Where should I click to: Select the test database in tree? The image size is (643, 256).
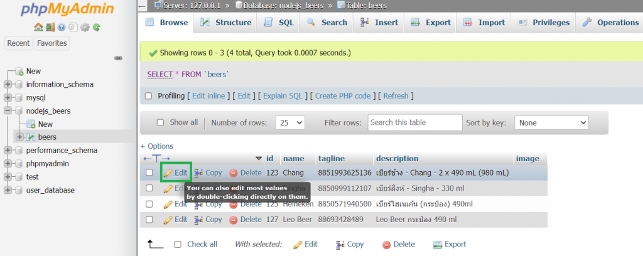33,177
